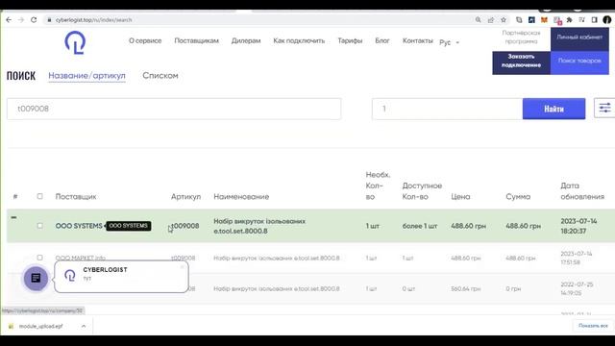Open the О сервисе menu item
Screen dimensions: 615x346
145,40
